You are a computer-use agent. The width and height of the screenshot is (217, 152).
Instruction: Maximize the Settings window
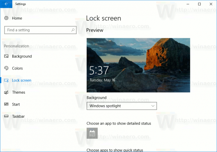click(x=199, y=4)
